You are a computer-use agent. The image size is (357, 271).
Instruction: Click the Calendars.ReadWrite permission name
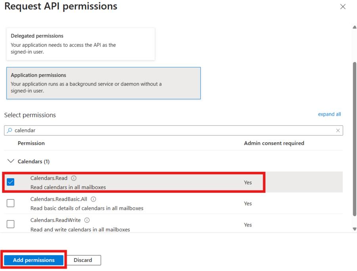56,220
